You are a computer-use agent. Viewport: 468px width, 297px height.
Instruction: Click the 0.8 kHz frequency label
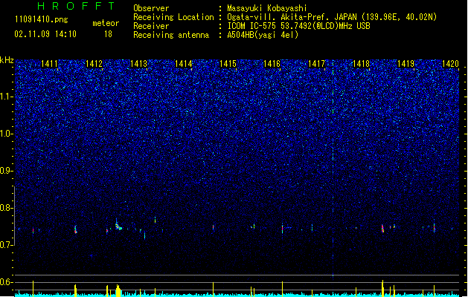click(x=7, y=208)
